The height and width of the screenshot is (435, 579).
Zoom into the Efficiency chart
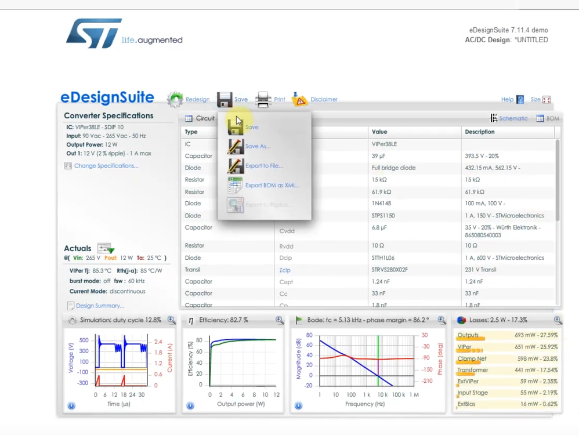280,320
